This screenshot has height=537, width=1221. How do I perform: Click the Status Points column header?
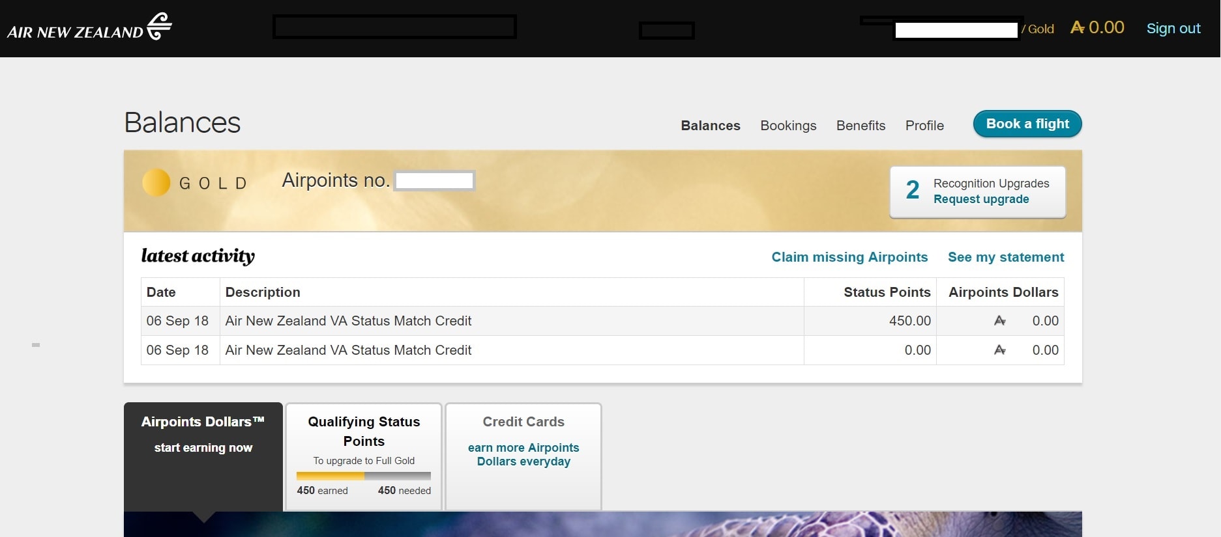coord(870,292)
